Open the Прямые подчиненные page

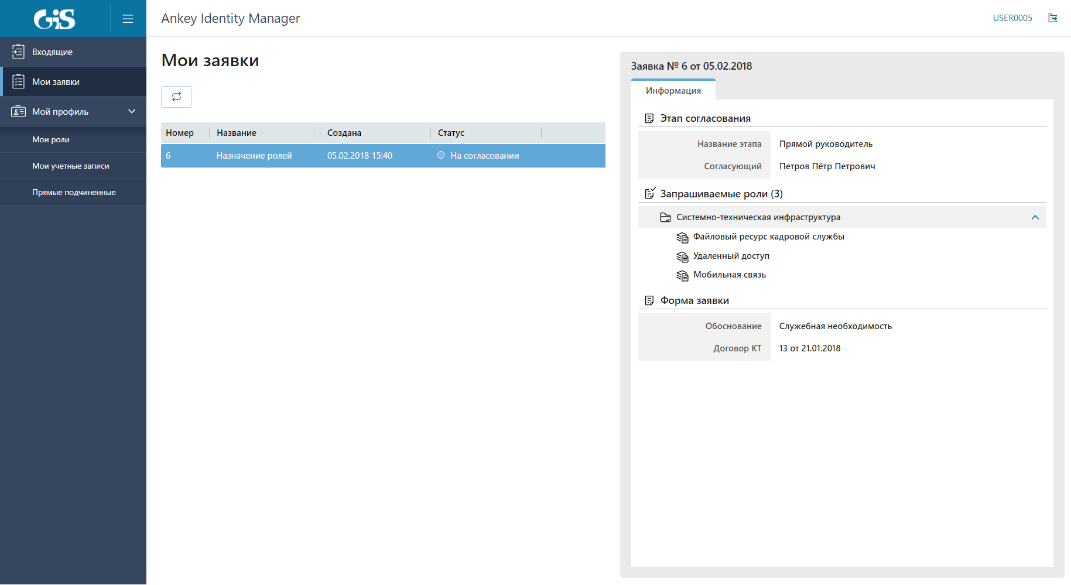74,193
